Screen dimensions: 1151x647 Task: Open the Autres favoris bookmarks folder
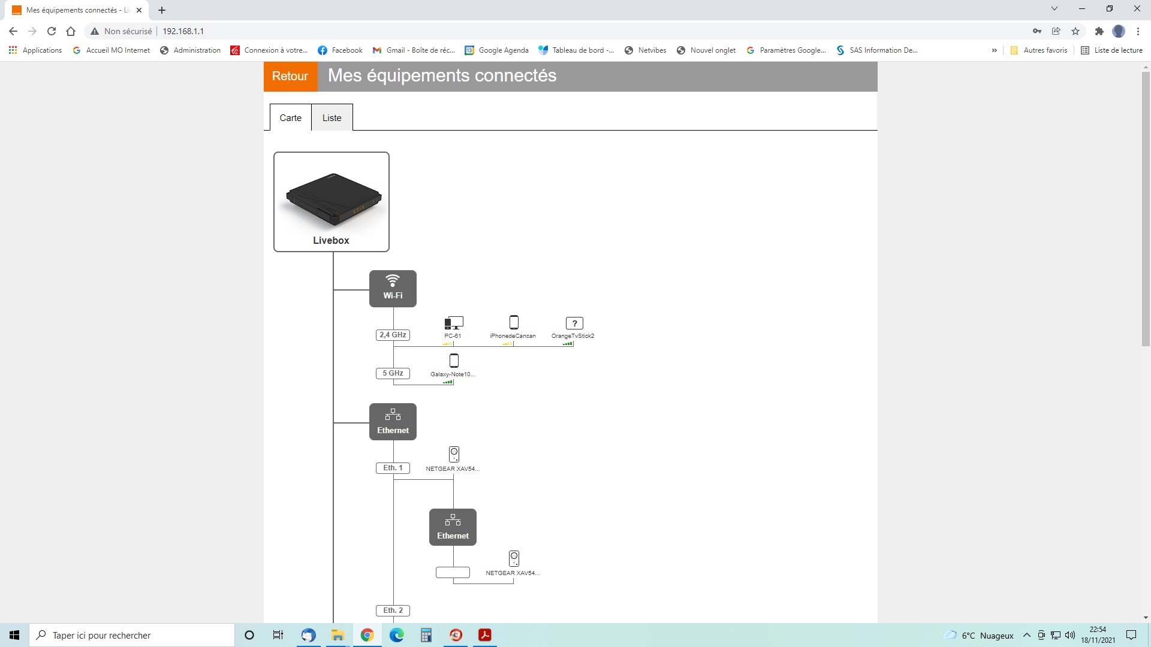tap(1039, 50)
